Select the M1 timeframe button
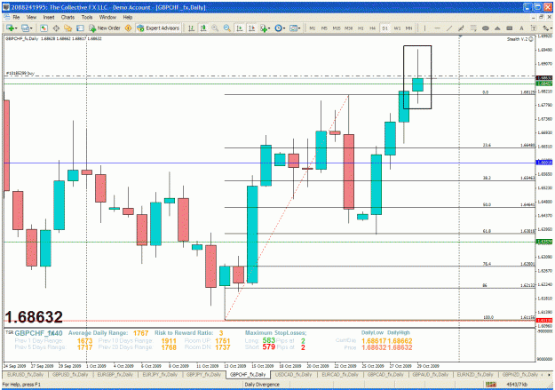Viewport: 555px width, 390px height. (x=313, y=28)
